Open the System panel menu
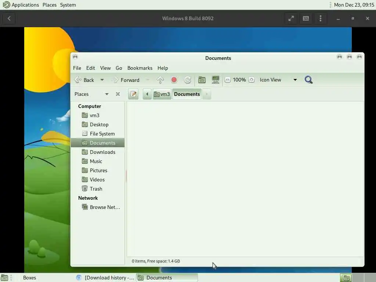Screen dimensions: 376x282 [68, 5]
